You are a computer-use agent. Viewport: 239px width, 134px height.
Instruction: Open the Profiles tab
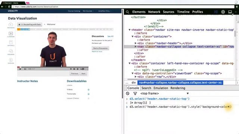point(198,12)
